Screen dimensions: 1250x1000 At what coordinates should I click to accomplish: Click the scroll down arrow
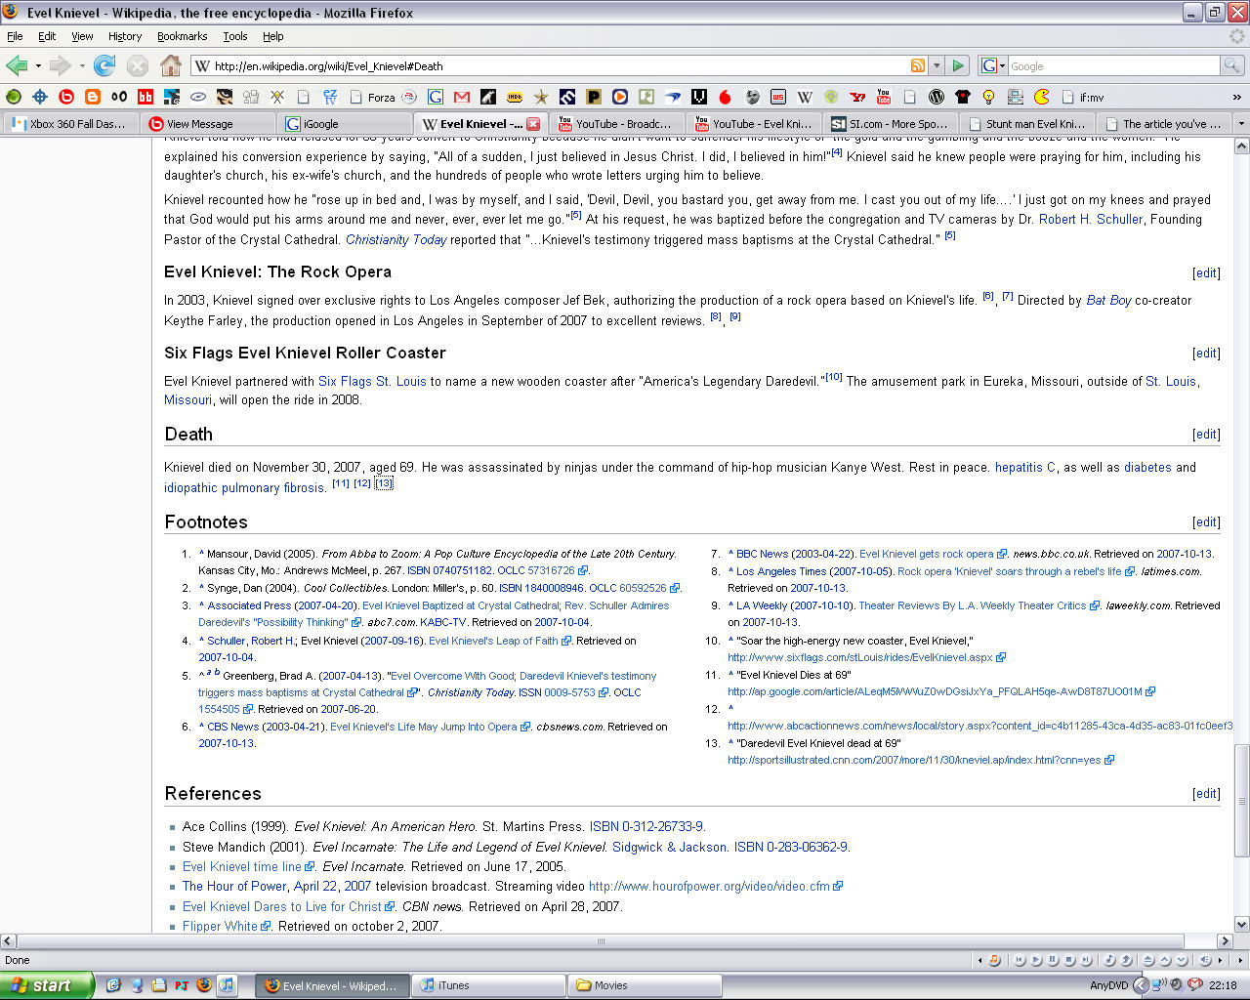pyautogui.click(x=1241, y=924)
